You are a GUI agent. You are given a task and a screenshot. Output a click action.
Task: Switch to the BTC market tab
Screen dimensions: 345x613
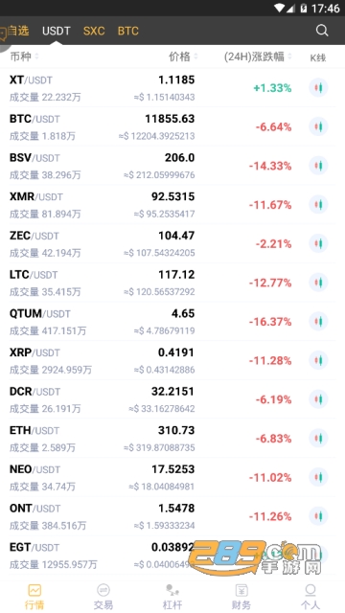(x=127, y=31)
